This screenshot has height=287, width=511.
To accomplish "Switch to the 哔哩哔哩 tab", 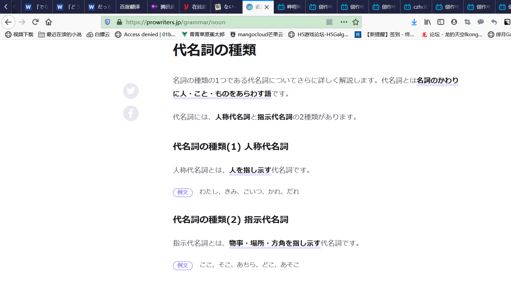I will click(290, 7).
